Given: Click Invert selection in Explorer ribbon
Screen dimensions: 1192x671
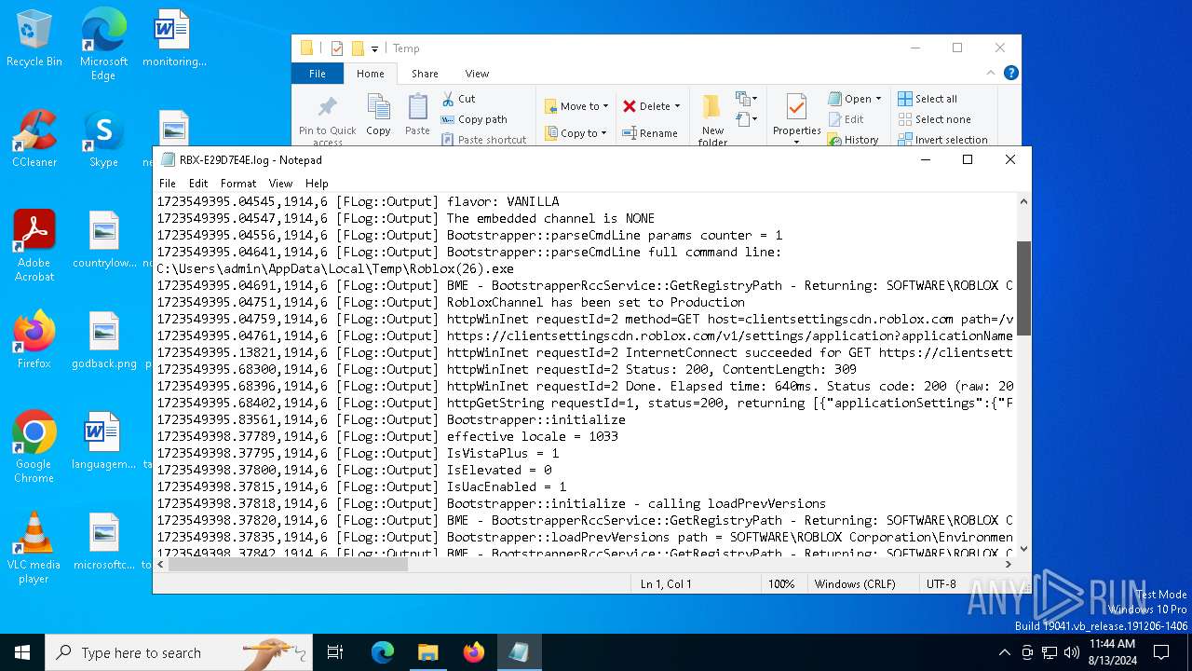Looking at the screenshot, I should (942, 140).
